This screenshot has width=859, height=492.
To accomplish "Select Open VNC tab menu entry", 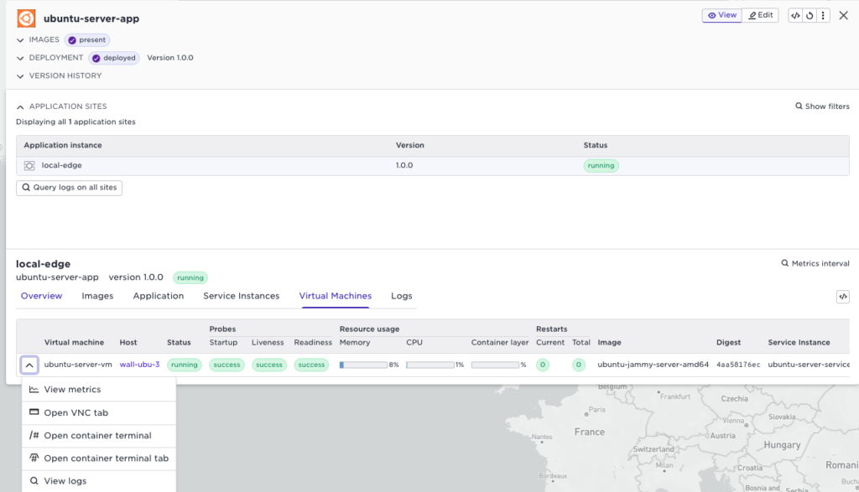I will [x=75, y=412].
